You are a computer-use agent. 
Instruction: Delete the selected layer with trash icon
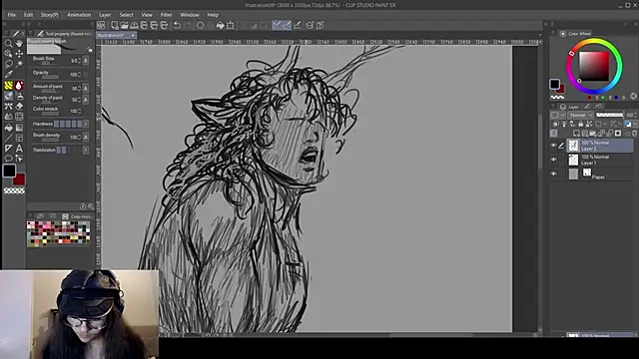[x=634, y=133]
